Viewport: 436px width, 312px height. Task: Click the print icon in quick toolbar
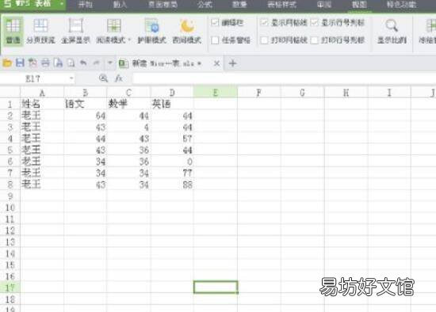pos(45,63)
